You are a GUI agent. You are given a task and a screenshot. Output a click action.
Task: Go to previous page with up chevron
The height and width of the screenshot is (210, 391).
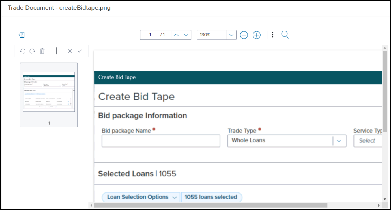(x=176, y=35)
